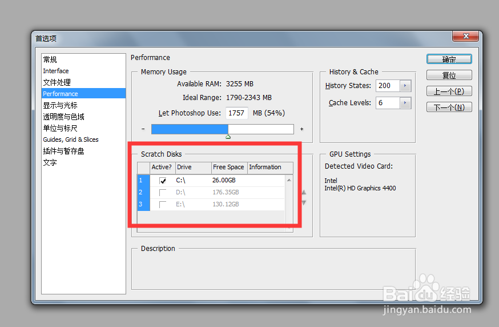
Task: Select the Performance category
Action: click(x=84, y=93)
